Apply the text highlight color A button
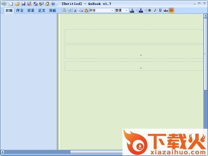The image size is (208, 156). tap(141, 10)
